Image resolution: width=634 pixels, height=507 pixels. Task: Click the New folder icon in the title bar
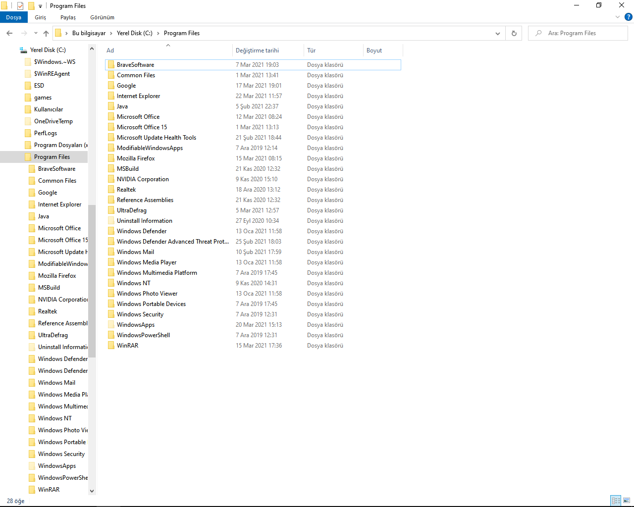pos(31,6)
